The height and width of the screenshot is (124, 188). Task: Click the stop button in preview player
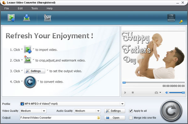point(133,92)
